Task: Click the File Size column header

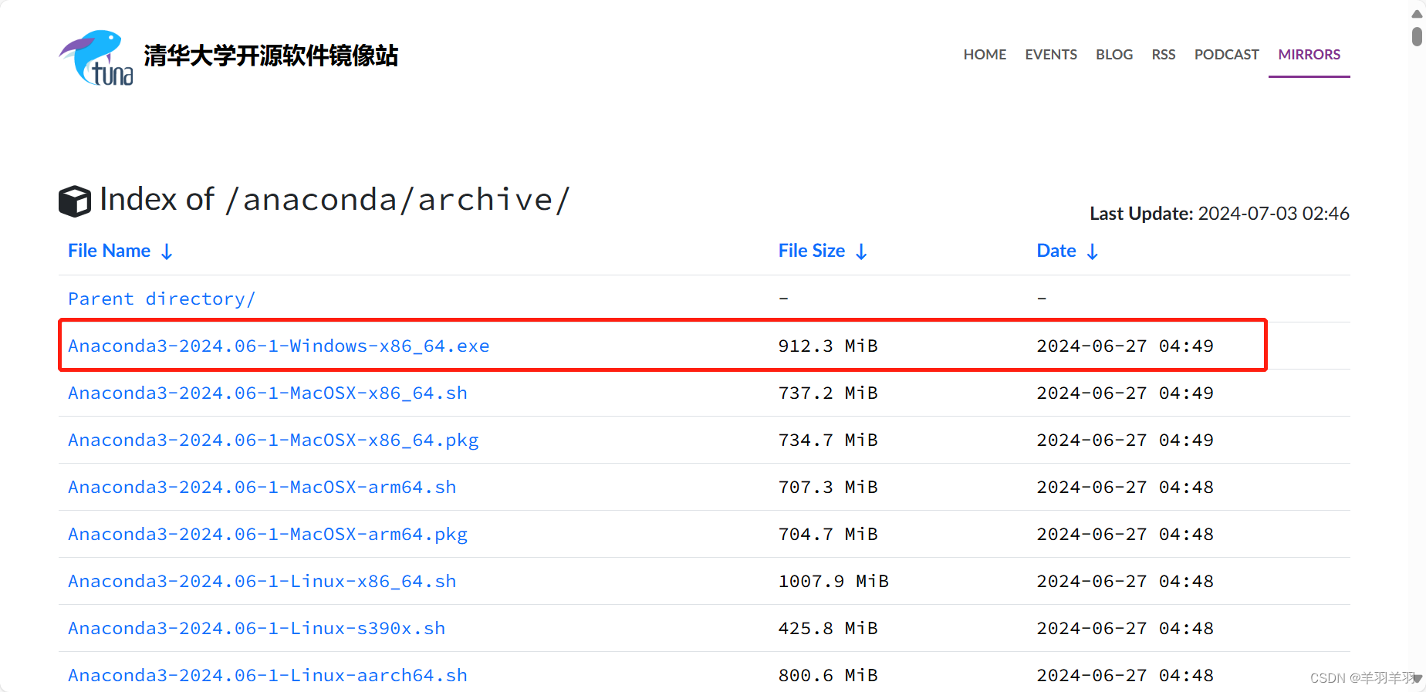Action: pos(812,251)
